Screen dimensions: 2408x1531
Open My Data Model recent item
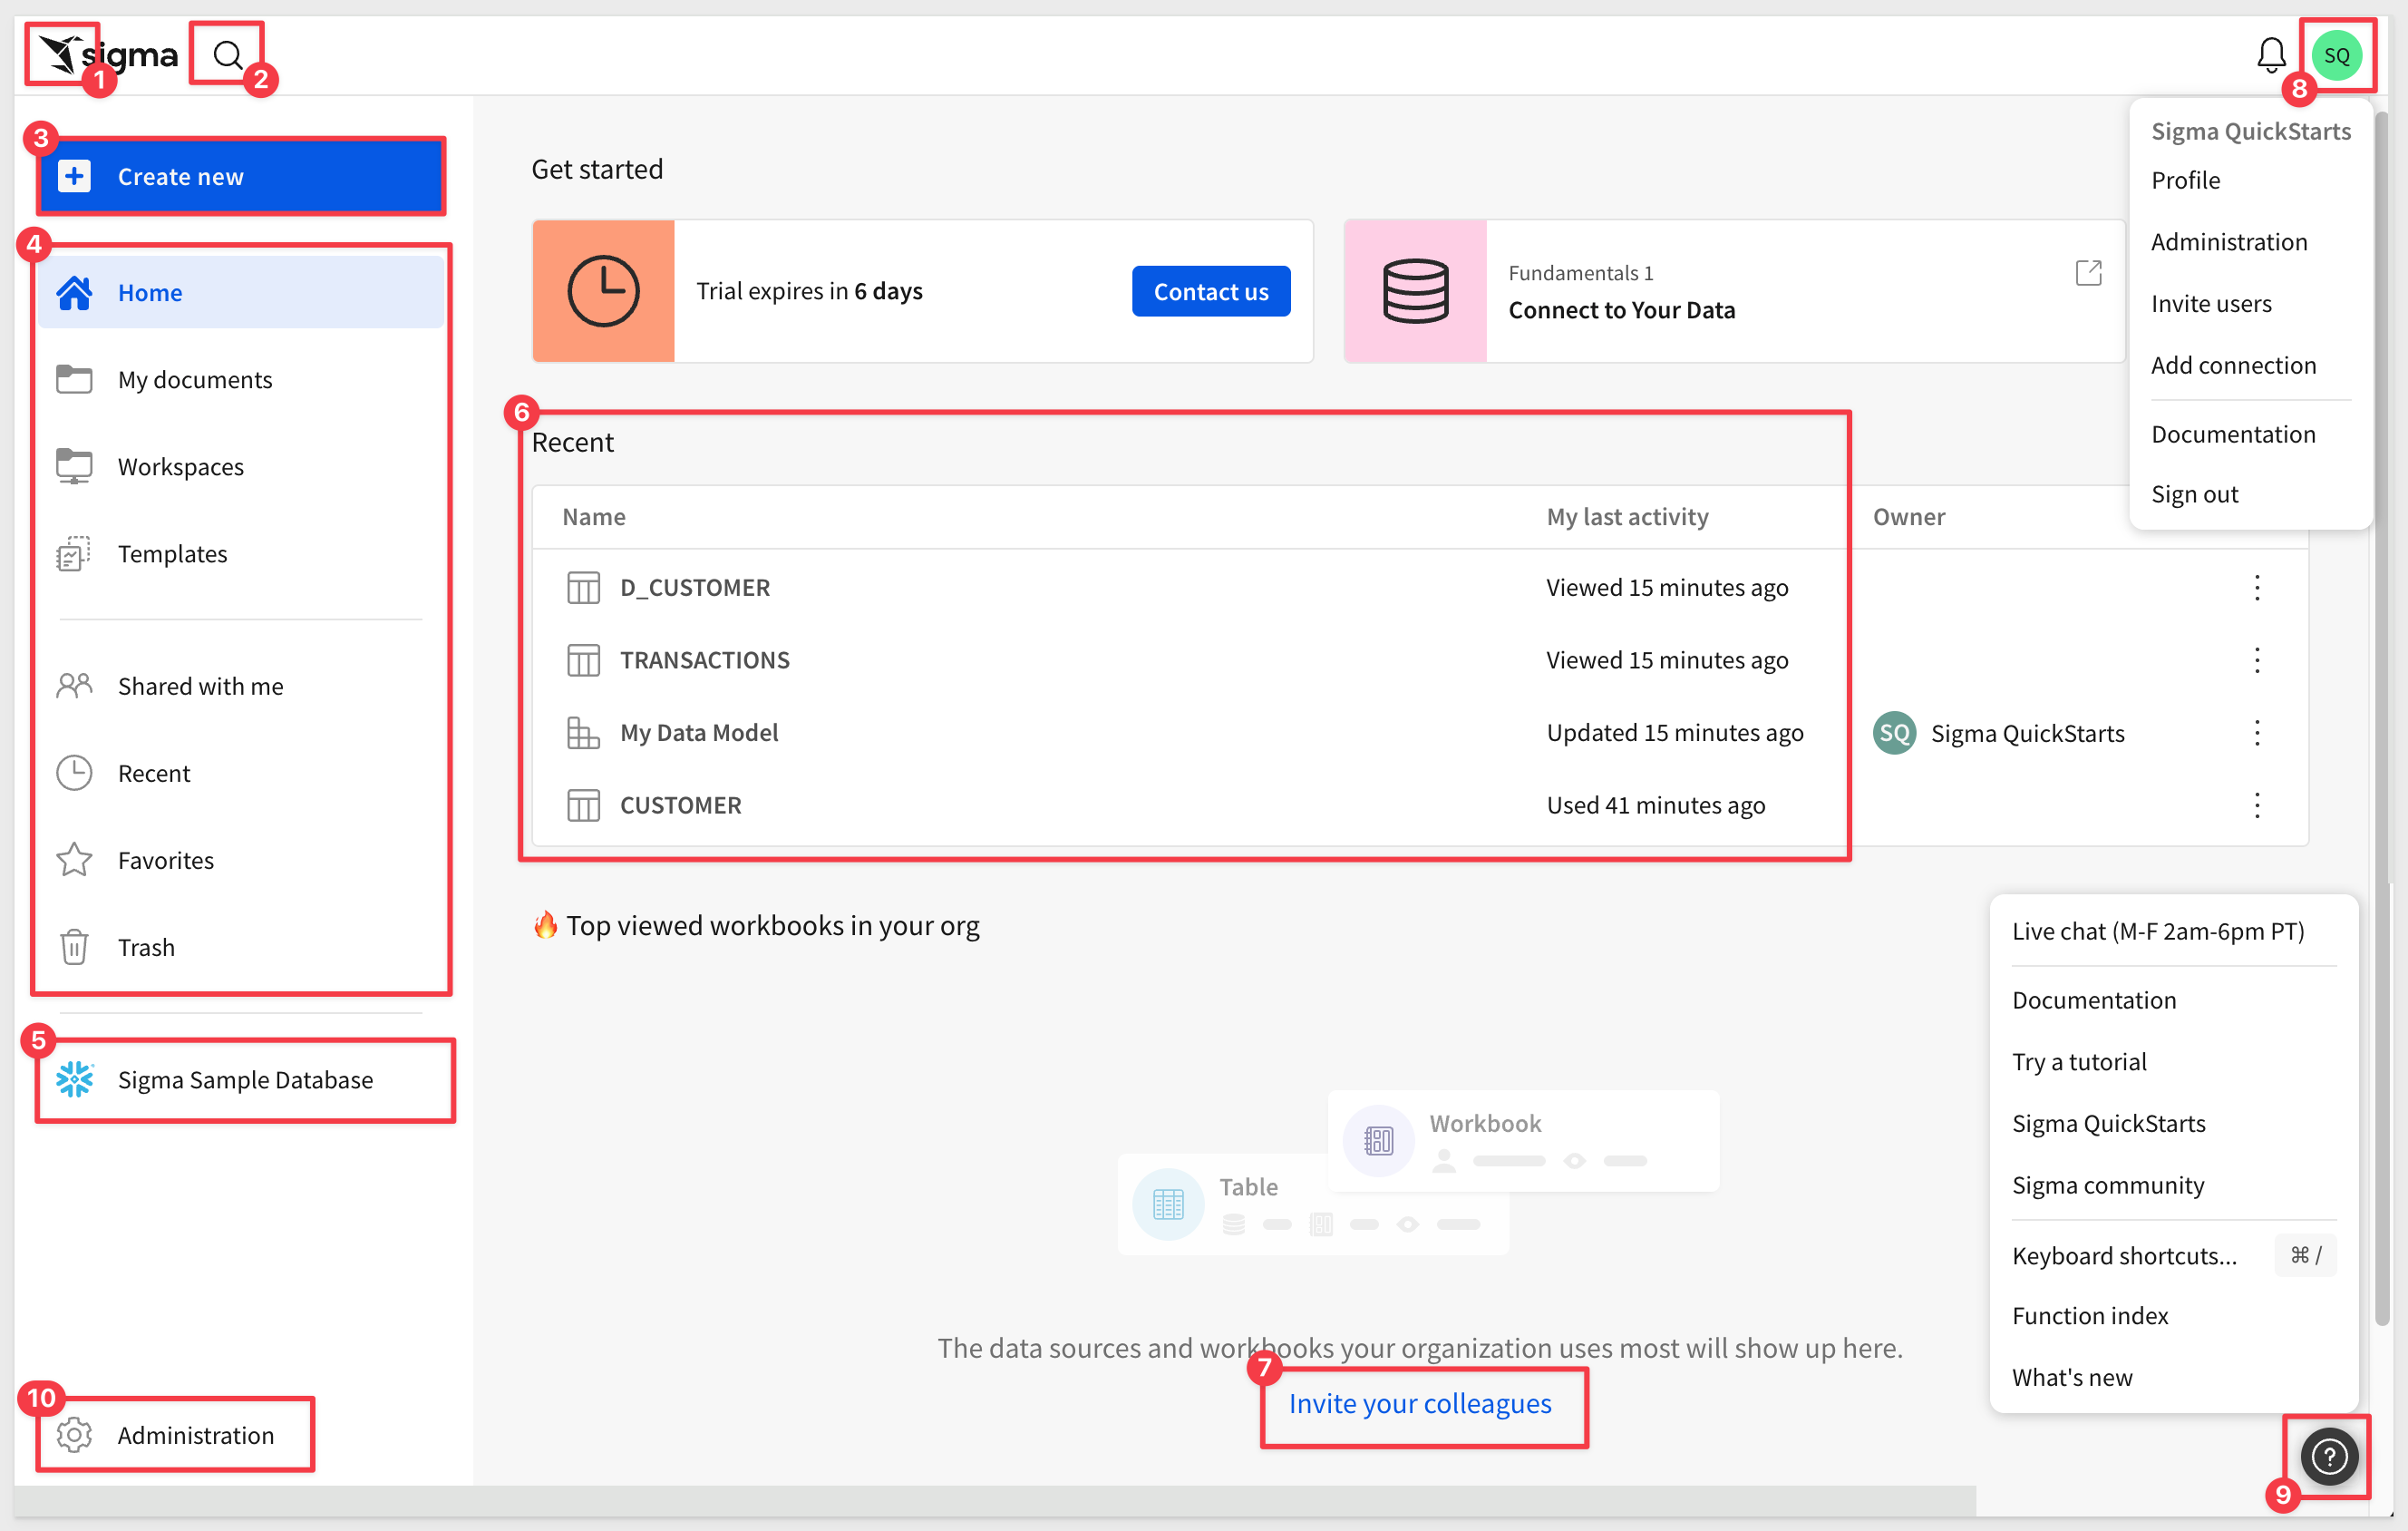699,733
